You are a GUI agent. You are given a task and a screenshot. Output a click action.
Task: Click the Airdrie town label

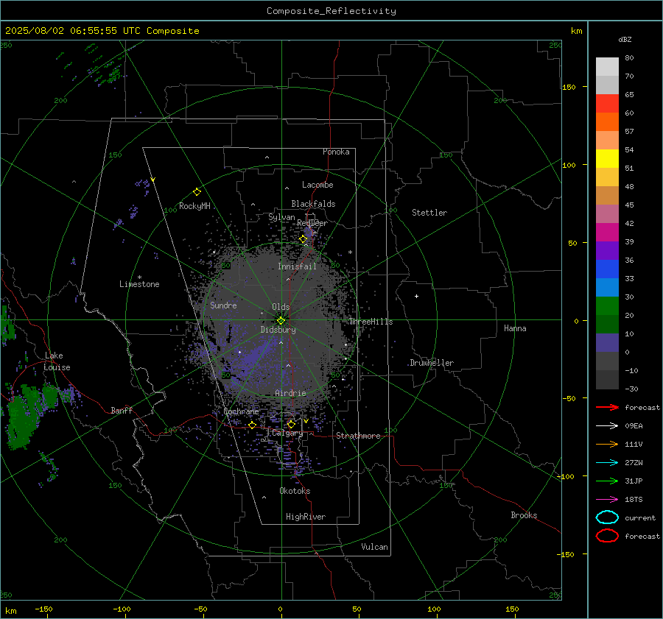(290, 393)
